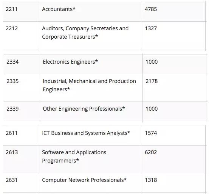
Task: Click Computer Network Professionals* entry
Action: coord(84,180)
